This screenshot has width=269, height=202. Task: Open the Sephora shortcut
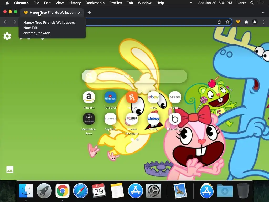tap(110, 119)
